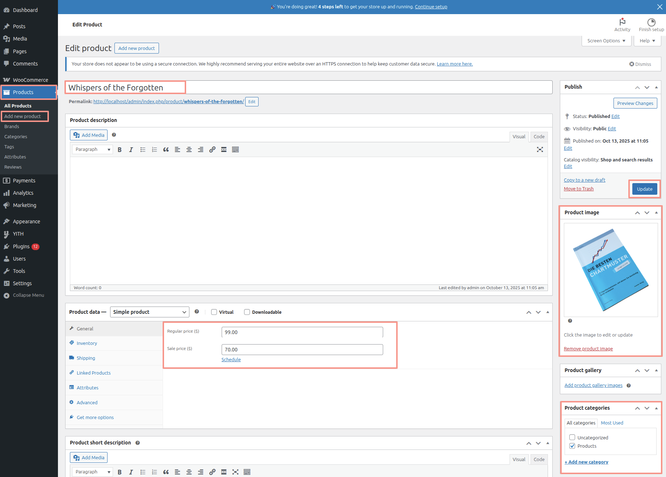This screenshot has width=666, height=477.
Task: Tick the Uncategorized category checkbox
Action: click(572, 438)
